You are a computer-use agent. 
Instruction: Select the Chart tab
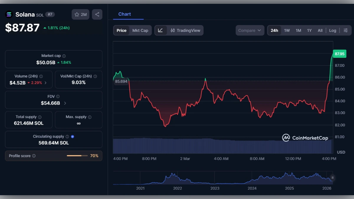(x=124, y=14)
